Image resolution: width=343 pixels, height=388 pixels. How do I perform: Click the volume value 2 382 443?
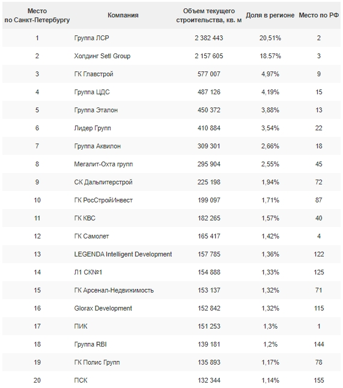(x=209, y=38)
